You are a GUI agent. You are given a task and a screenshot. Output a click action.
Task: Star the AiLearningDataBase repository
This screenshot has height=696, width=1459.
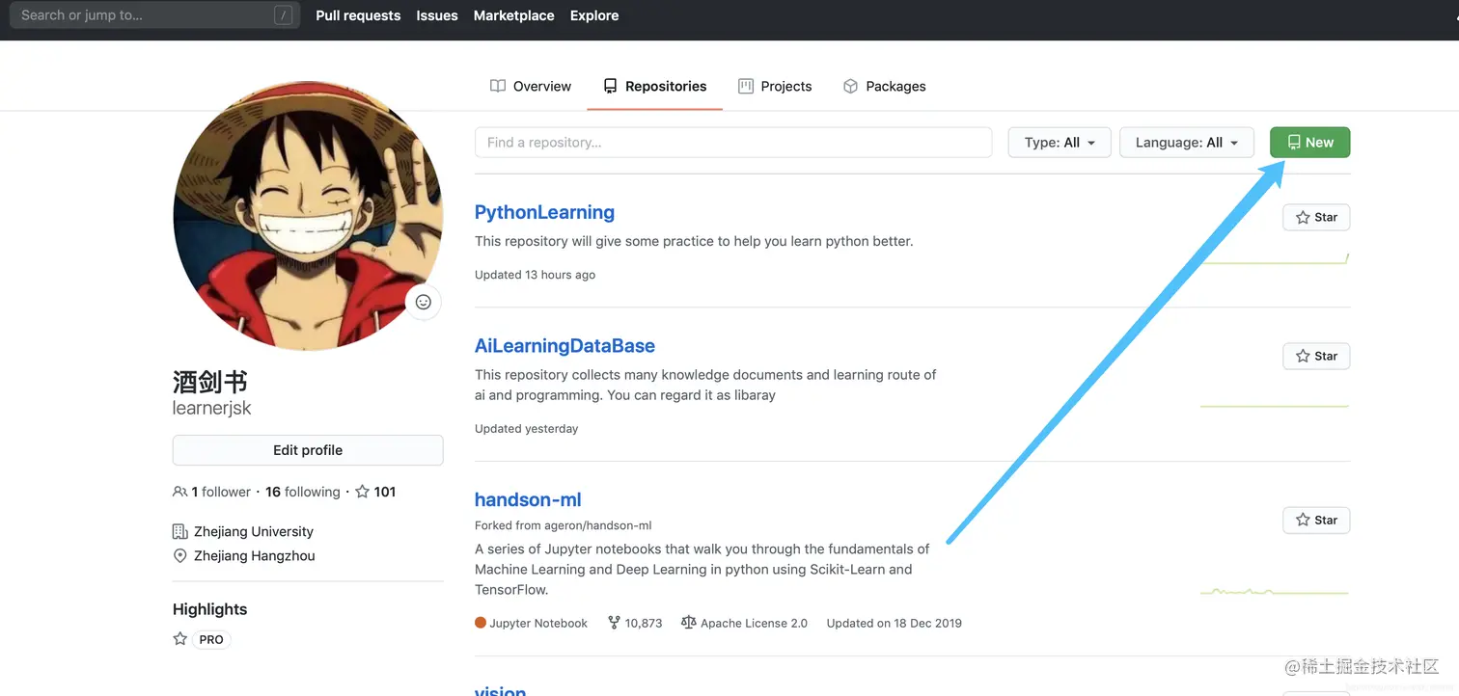pyautogui.click(x=1316, y=356)
